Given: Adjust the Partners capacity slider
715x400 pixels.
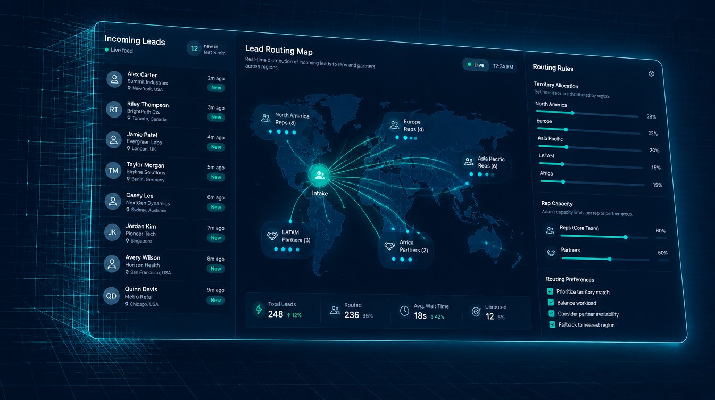Looking at the screenshot, I should (605, 259).
